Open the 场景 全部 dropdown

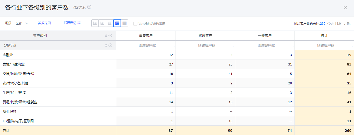coord(22,23)
